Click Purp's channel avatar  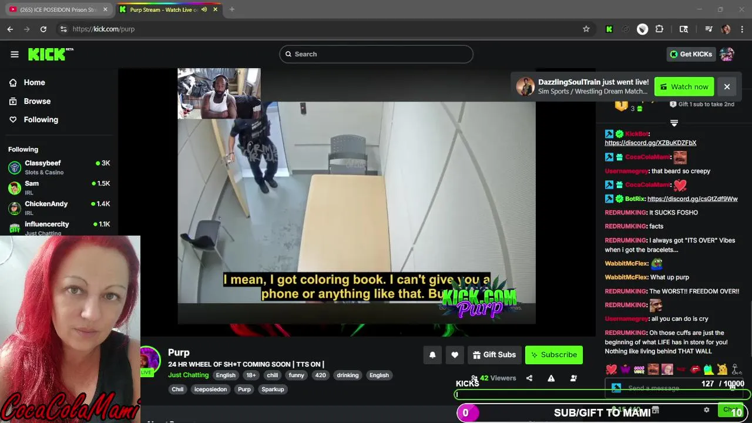coord(149,360)
